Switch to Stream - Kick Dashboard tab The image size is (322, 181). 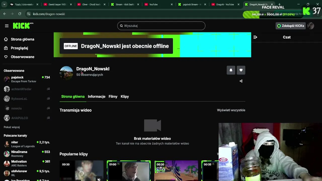[x=125, y=4]
